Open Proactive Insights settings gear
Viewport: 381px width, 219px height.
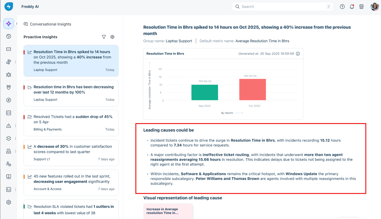pos(112,37)
